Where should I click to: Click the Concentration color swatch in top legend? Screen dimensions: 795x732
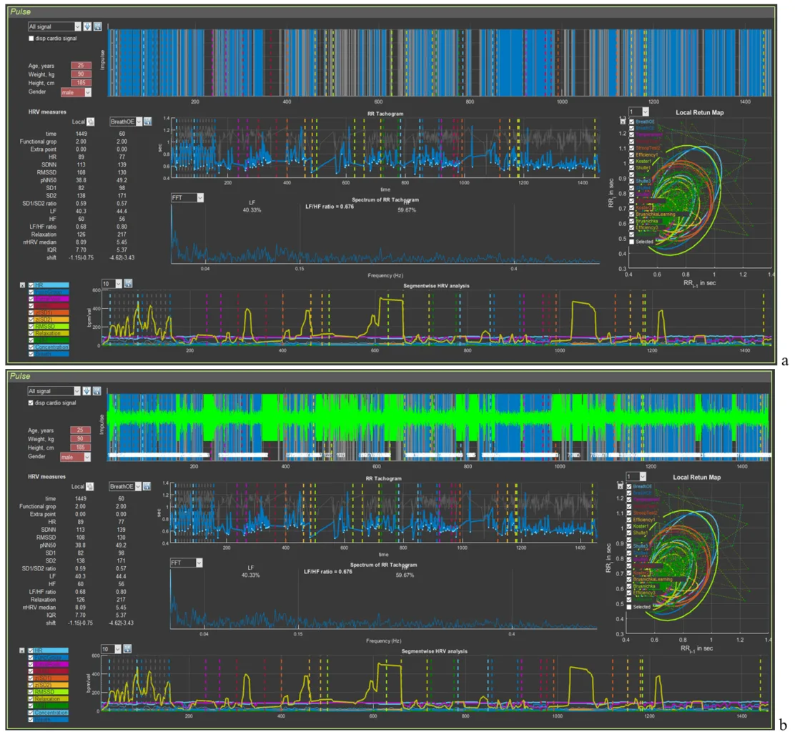(x=51, y=347)
